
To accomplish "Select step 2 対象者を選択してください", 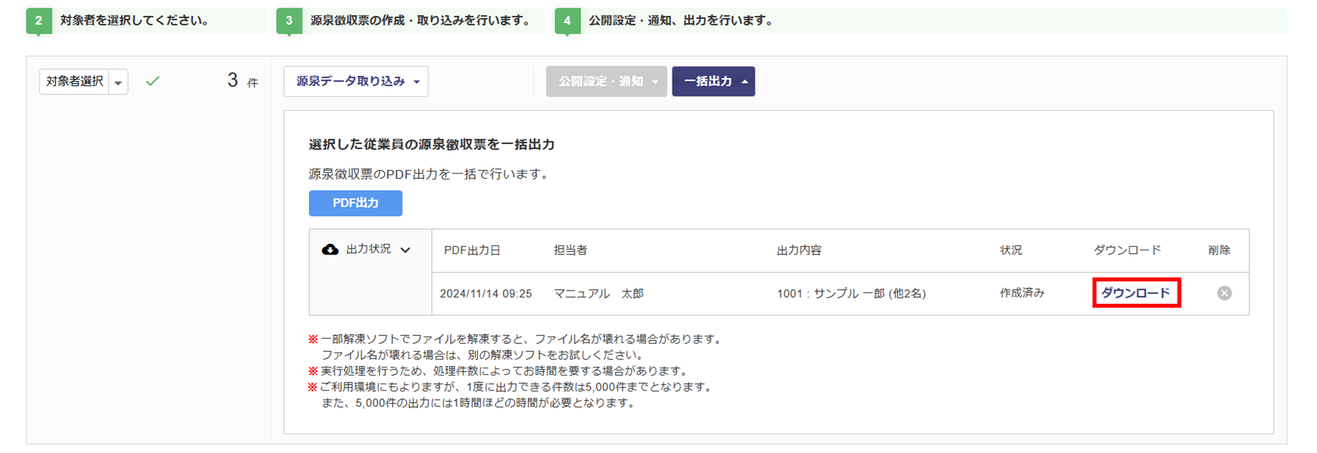I will point(146,21).
